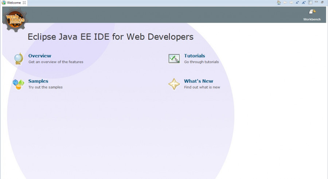Open the Overview link
328x179 pixels.
tap(40, 56)
